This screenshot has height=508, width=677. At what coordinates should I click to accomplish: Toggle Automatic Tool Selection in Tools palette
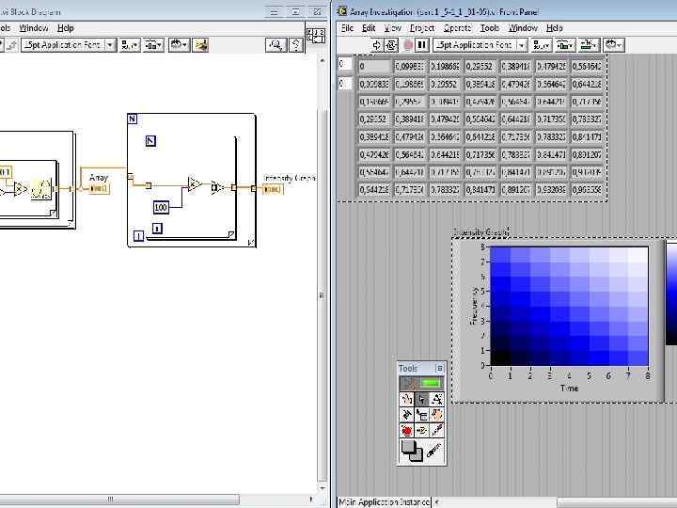tap(421, 384)
